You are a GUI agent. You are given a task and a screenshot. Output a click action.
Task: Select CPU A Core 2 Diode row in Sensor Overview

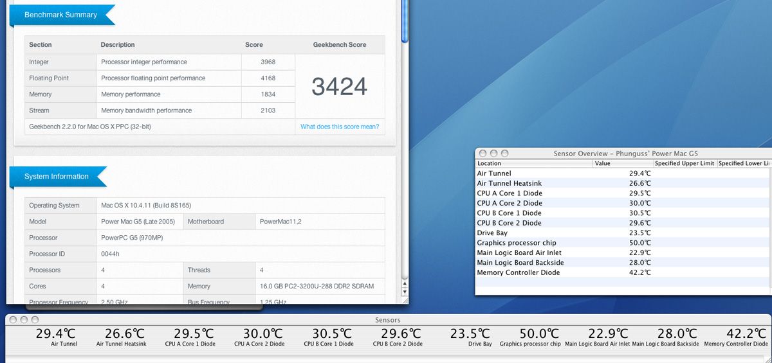pyautogui.click(x=623, y=203)
